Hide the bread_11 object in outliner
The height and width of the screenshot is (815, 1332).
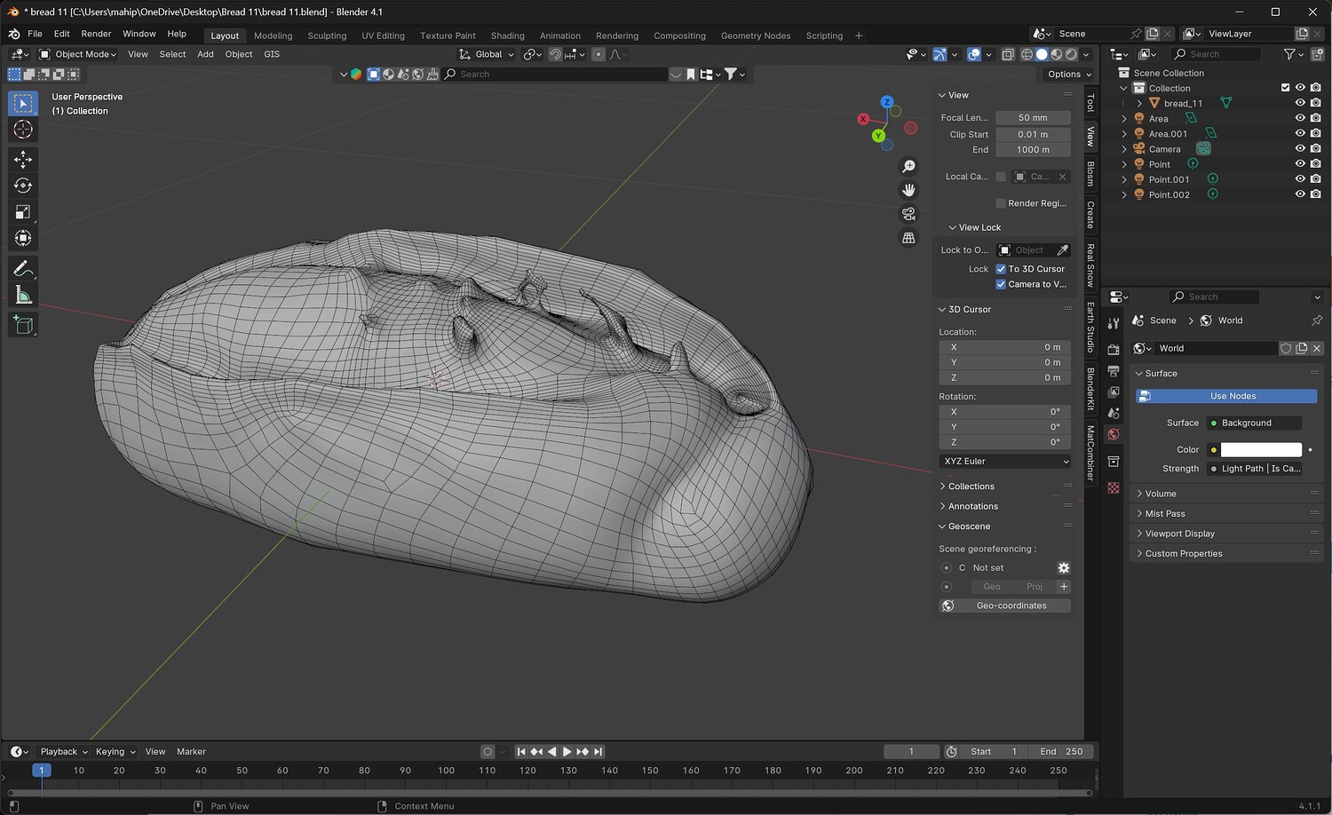pos(1300,103)
